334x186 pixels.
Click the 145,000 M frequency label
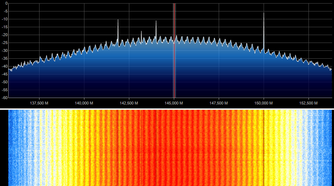(x=173, y=103)
